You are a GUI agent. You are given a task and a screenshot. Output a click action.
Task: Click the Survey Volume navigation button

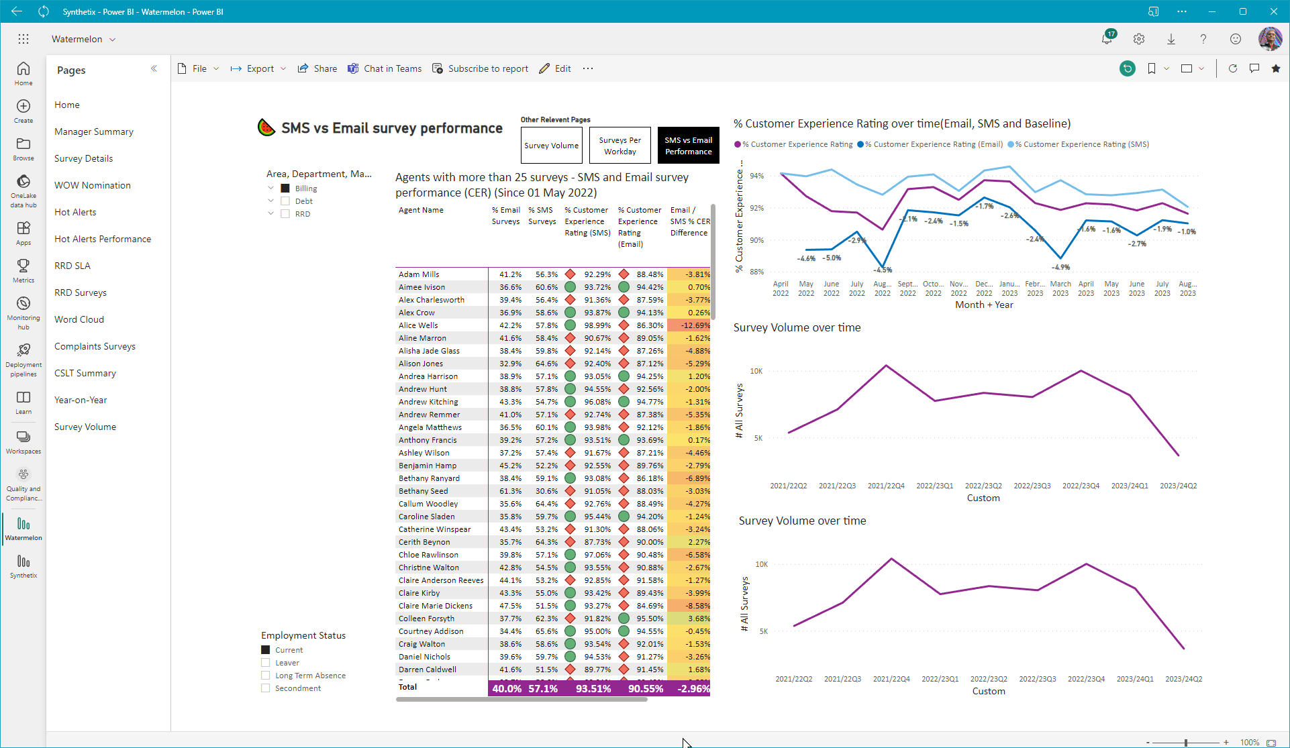[x=551, y=145]
